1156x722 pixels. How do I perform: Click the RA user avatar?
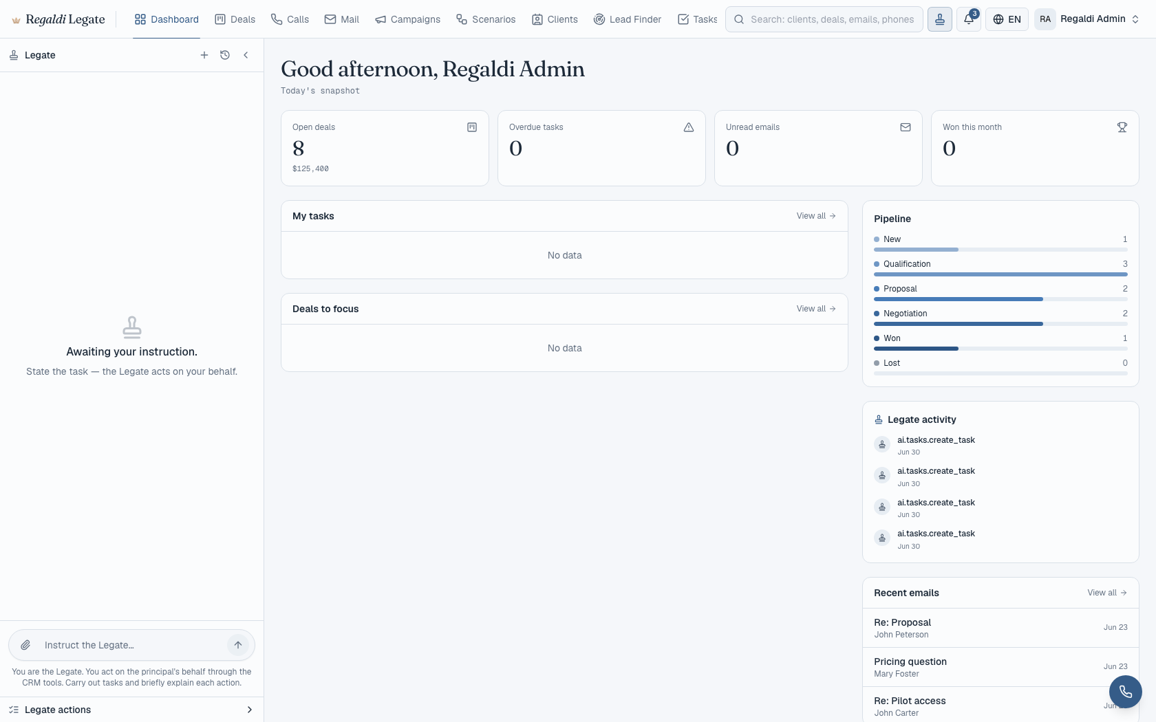1045,19
